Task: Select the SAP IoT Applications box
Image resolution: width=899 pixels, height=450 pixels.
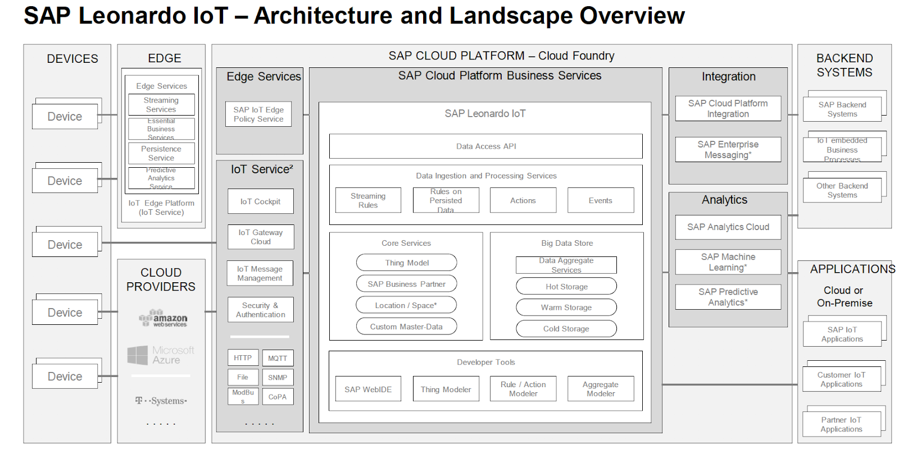Action: pos(842,334)
